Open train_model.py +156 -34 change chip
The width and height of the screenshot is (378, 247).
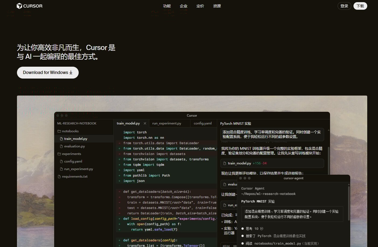[272, 163]
